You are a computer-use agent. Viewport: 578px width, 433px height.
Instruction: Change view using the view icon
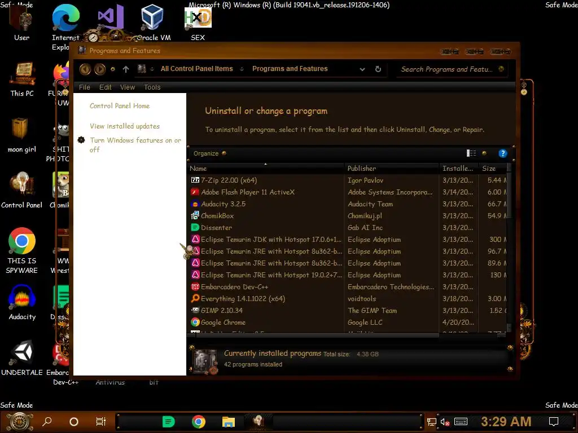point(471,153)
